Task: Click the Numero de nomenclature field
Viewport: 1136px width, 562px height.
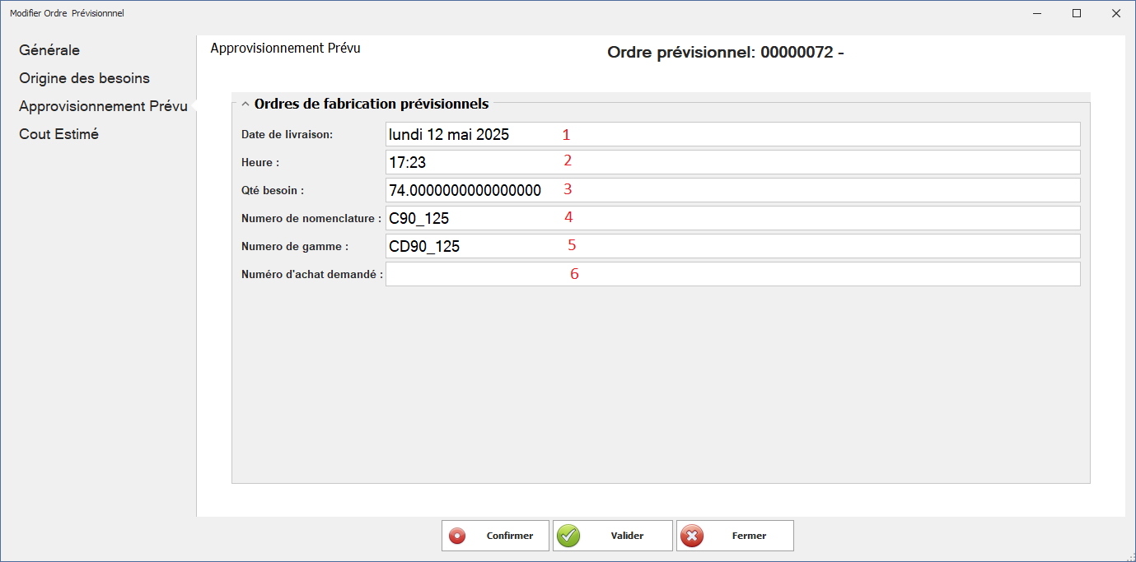Action: point(732,218)
